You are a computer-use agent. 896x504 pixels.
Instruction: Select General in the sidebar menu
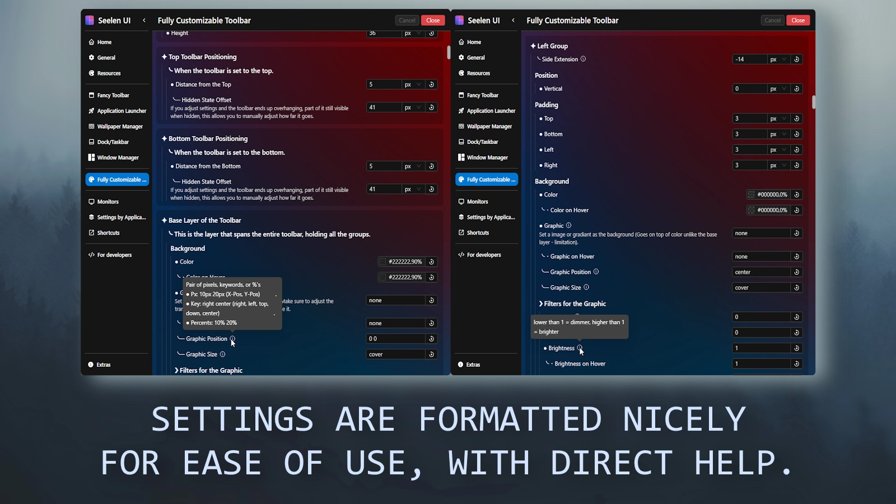point(106,58)
